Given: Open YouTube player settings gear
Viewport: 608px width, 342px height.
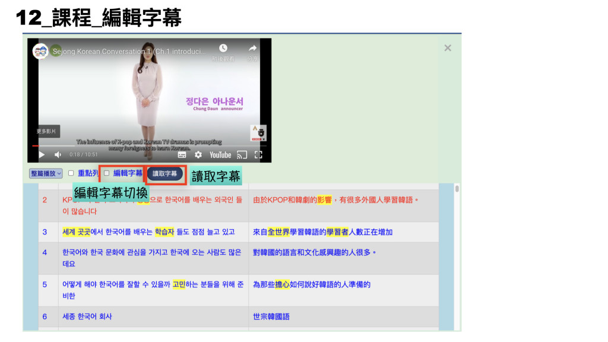Looking at the screenshot, I should (198, 155).
